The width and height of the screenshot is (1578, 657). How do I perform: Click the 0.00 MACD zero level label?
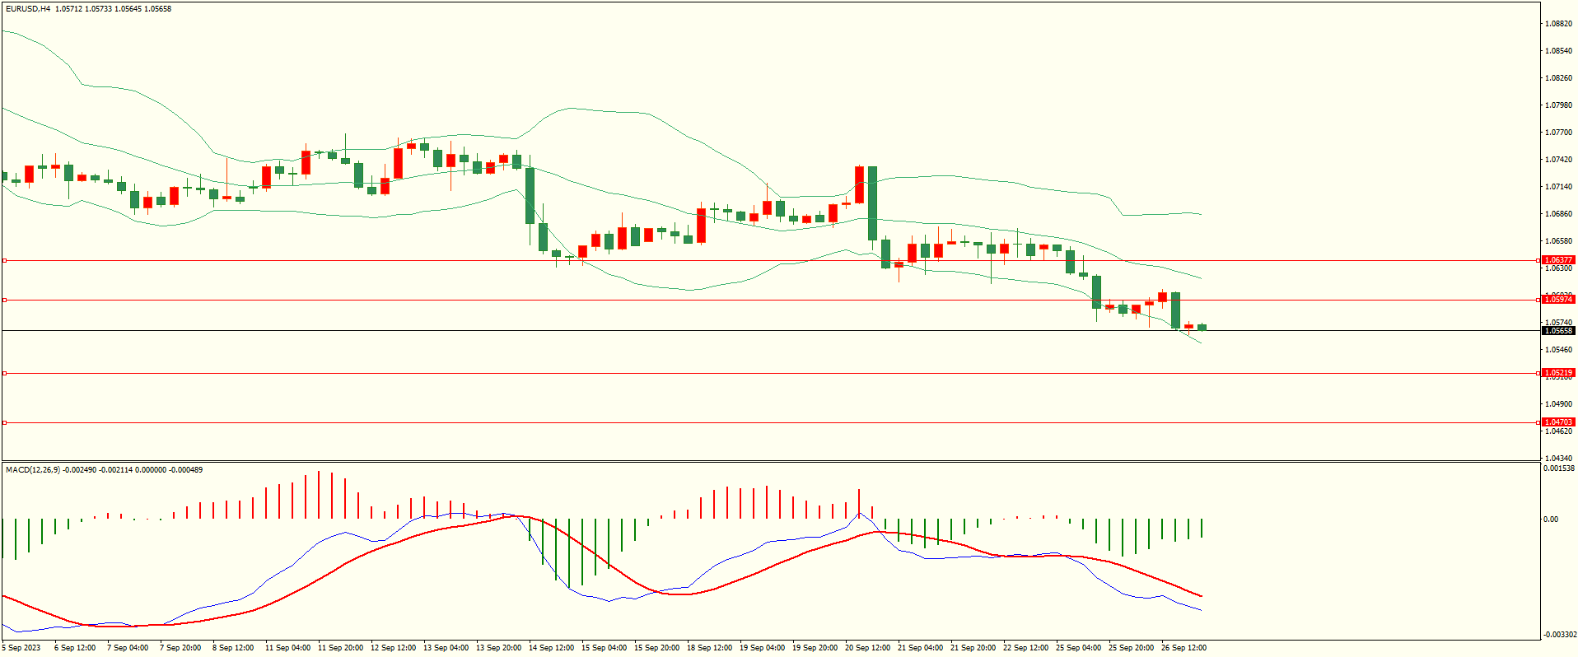click(x=1550, y=520)
